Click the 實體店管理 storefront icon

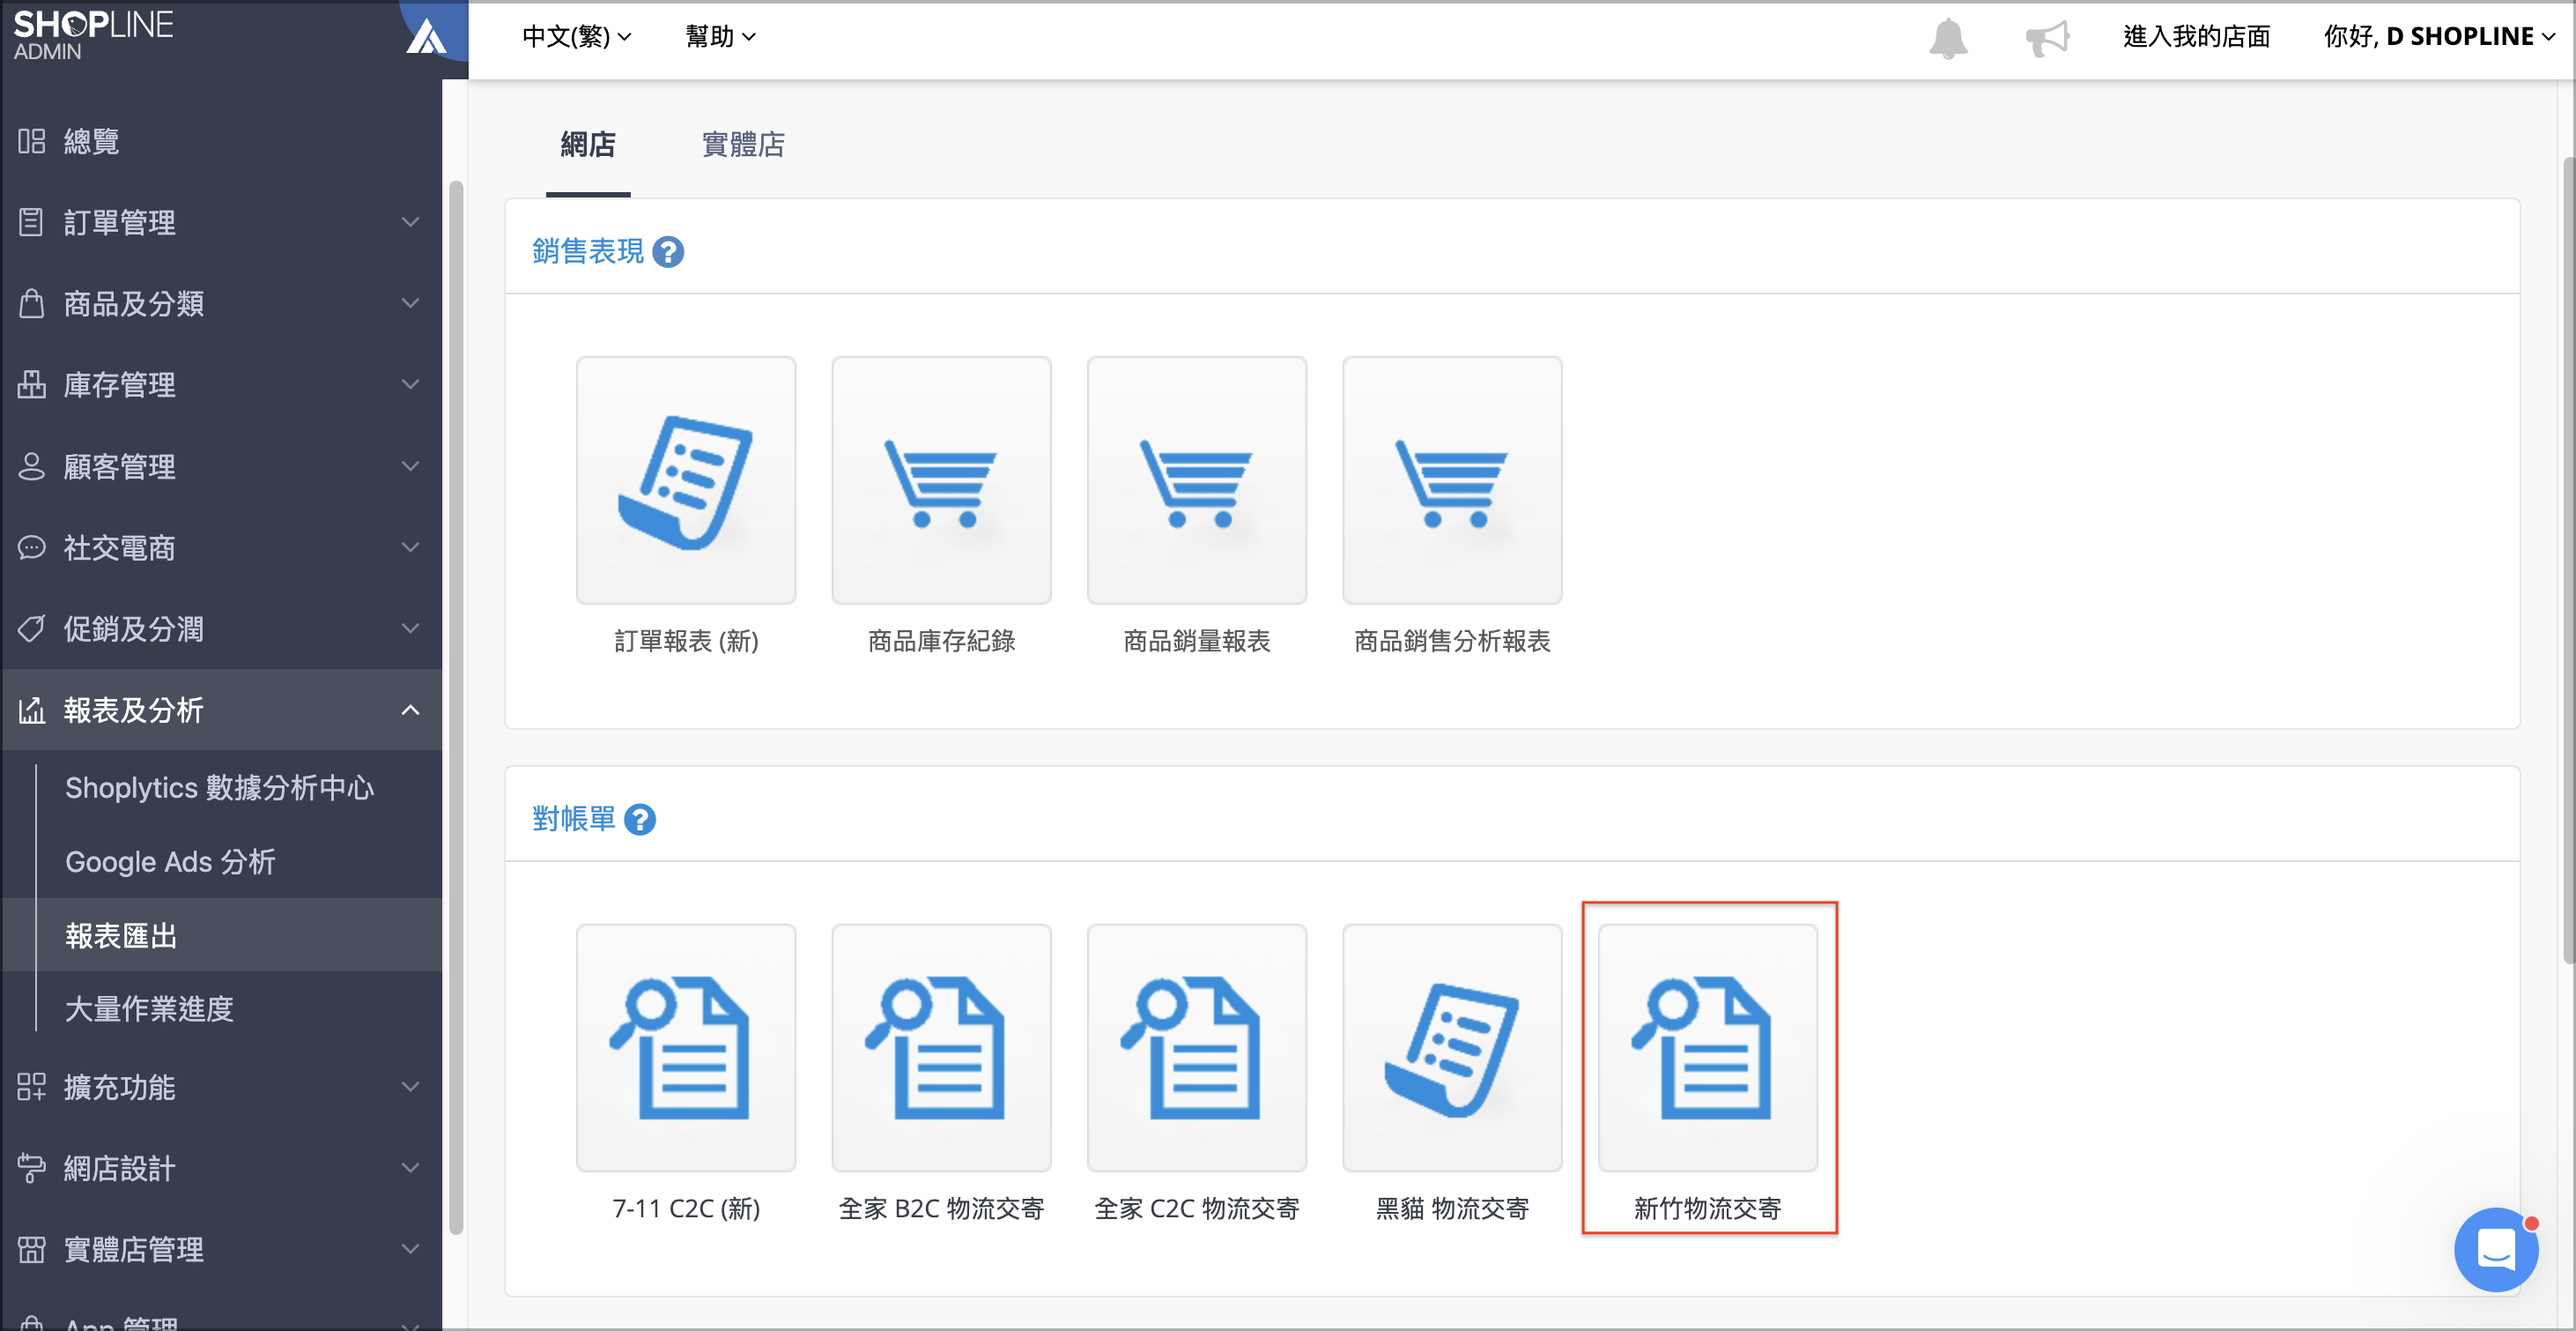[x=32, y=1249]
